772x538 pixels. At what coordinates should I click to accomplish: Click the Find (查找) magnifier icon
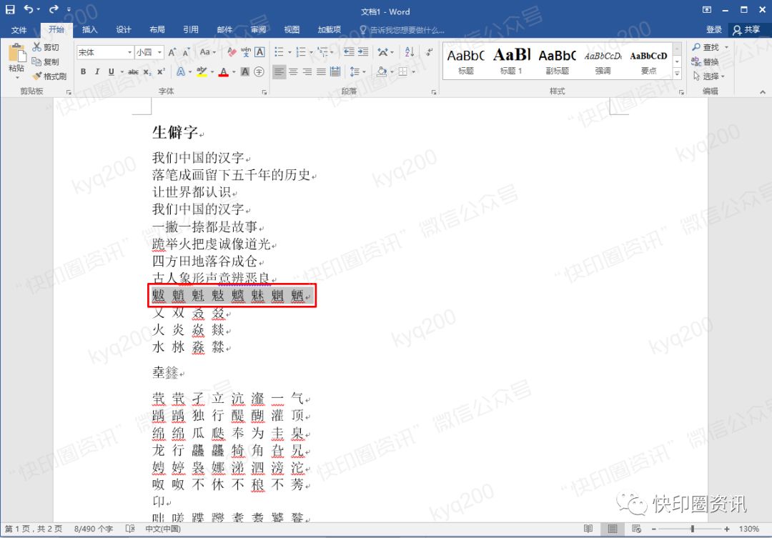(696, 46)
